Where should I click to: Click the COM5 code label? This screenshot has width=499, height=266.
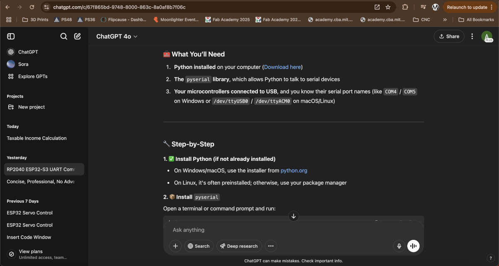click(x=410, y=92)
